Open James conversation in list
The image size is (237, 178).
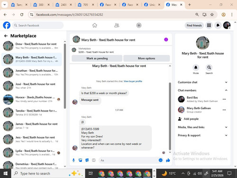pyautogui.click(x=32, y=126)
